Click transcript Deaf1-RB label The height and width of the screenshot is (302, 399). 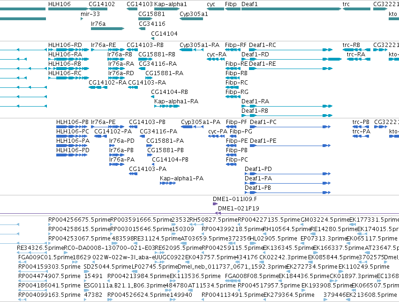pyautogui.click(x=255, y=111)
